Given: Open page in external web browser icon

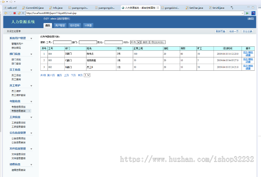Looking at the screenshot, I should click(253, 13).
